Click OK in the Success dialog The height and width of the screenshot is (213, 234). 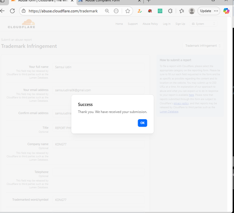pos(142,123)
